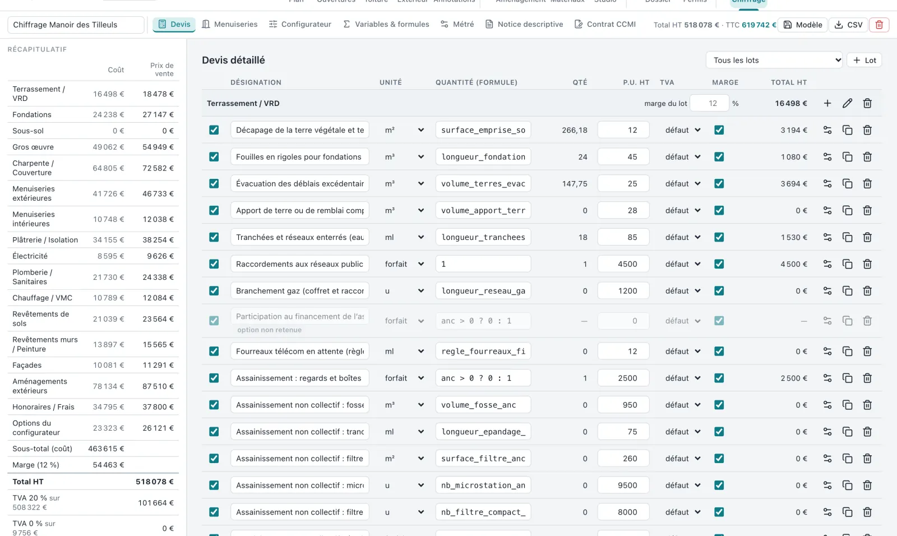Open line settings for Décapage de la terre végétale
Screen dimensions: 897x536
[x=827, y=130]
